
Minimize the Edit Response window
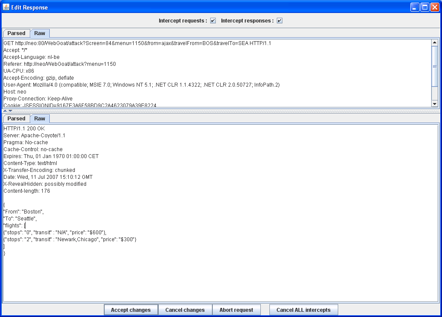(415, 7)
